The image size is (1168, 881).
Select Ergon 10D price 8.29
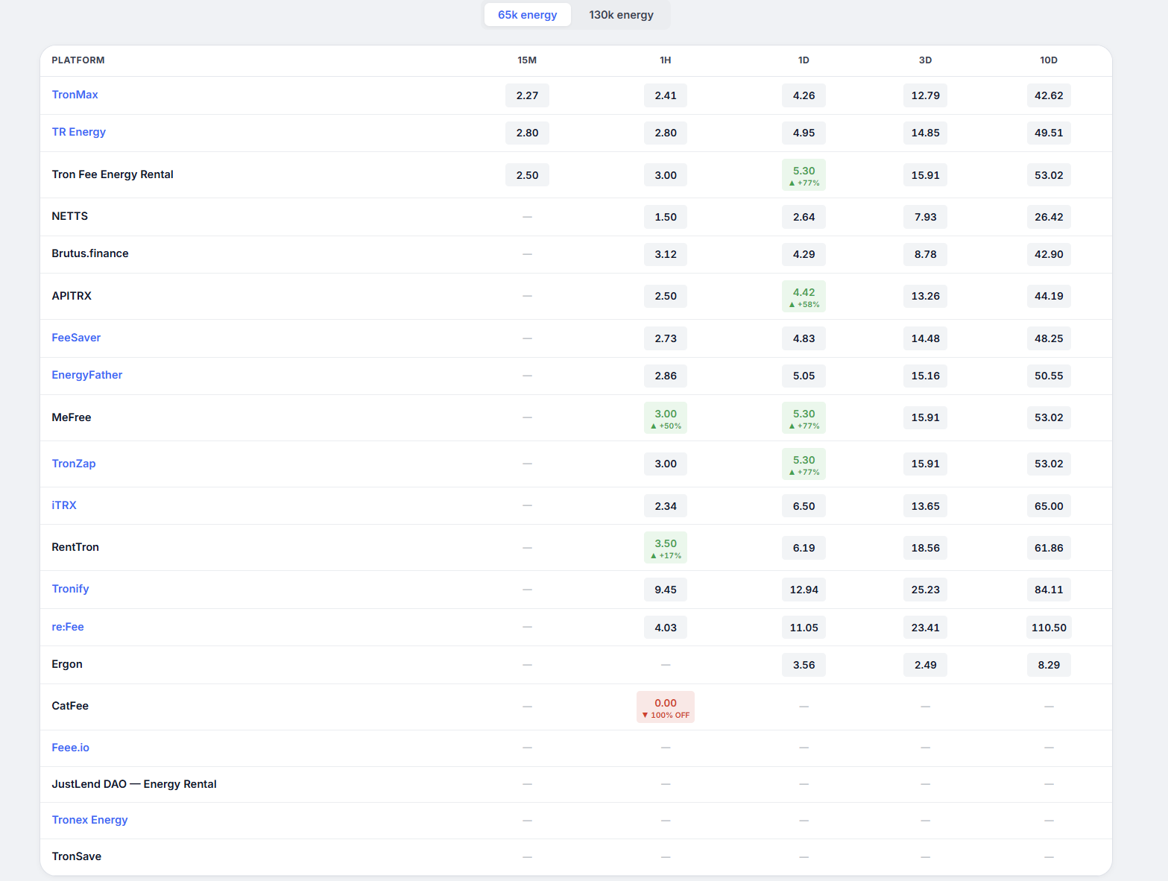tap(1049, 665)
